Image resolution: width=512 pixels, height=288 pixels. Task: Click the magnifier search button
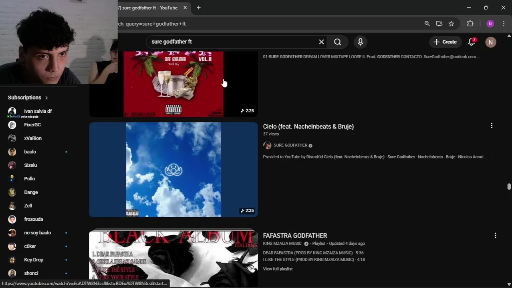337,42
